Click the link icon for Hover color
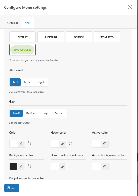The height and width of the screenshot is (196, 138). click(63, 144)
